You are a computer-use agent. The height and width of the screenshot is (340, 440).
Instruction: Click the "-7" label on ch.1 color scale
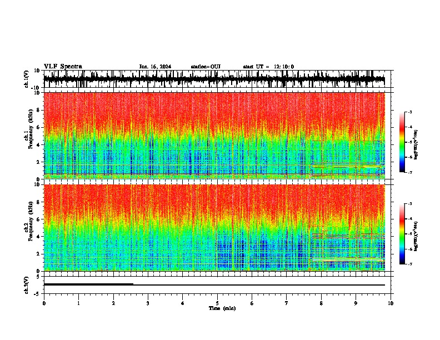point(409,172)
